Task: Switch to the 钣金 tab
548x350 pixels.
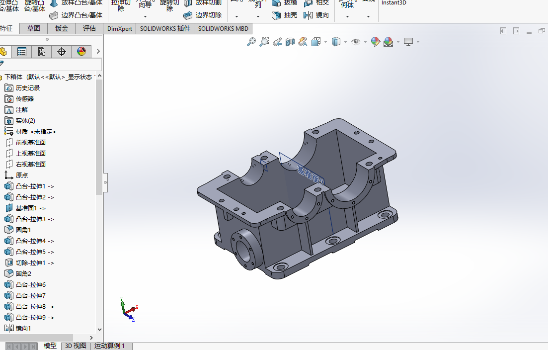Action: click(x=62, y=29)
